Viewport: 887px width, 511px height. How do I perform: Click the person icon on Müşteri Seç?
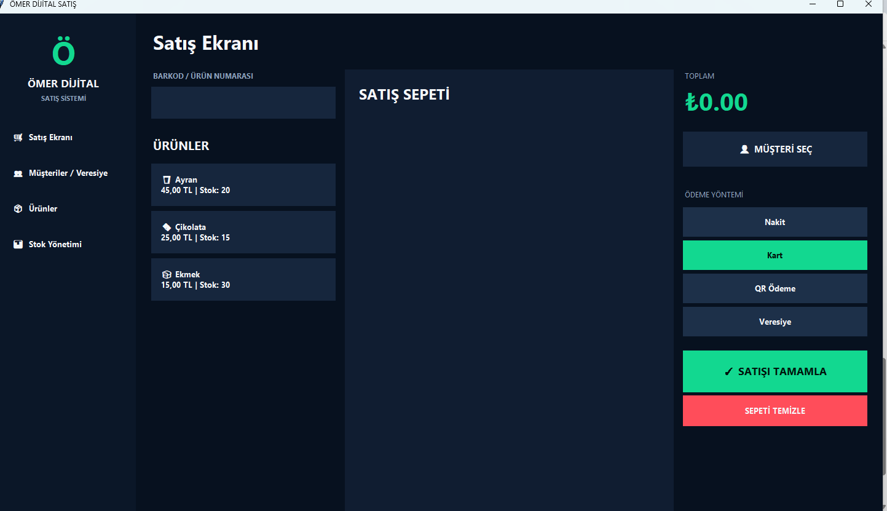point(744,149)
